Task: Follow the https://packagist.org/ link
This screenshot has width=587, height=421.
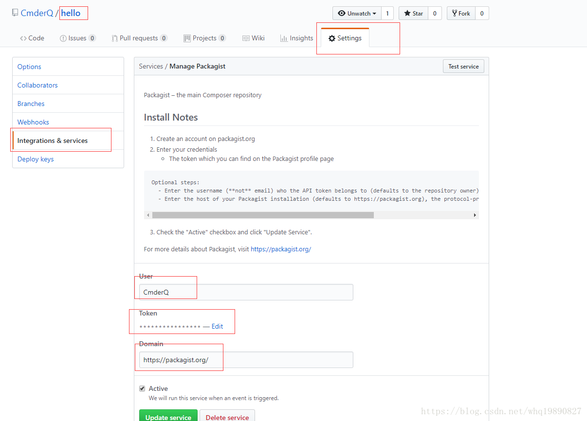Action: tap(281, 249)
